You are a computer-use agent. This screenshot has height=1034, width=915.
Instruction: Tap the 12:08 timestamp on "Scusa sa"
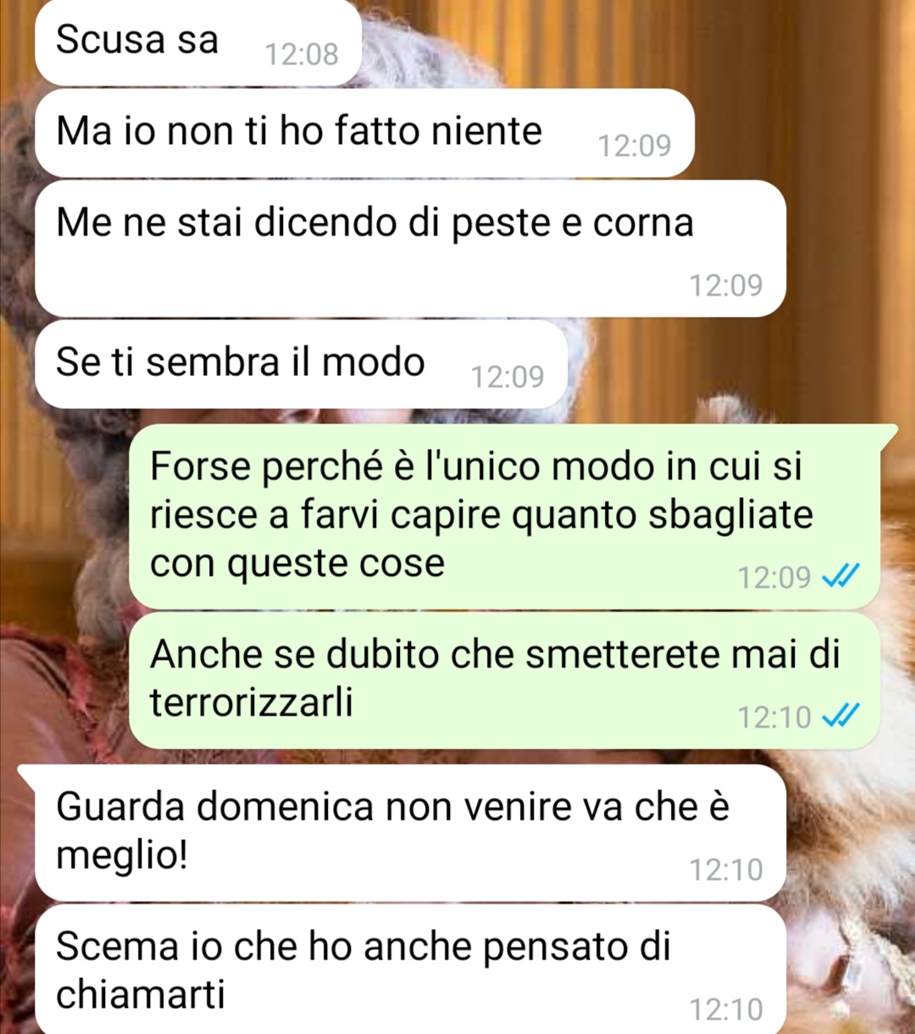point(302,54)
